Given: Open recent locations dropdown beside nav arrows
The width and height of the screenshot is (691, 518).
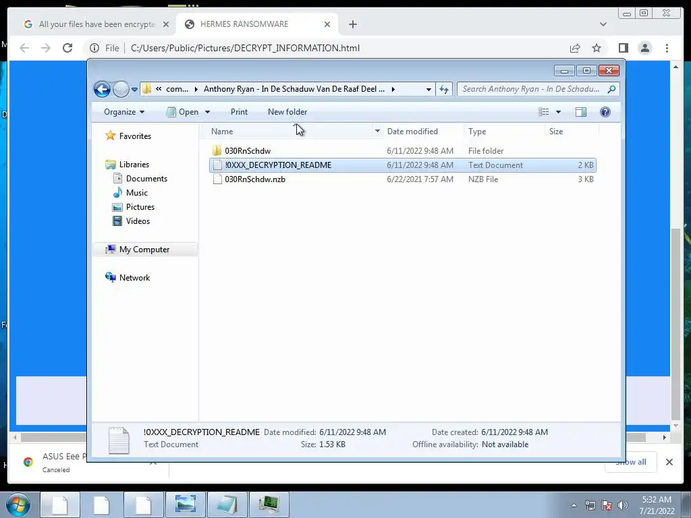Looking at the screenshot, I should click(x=134, y=90).
